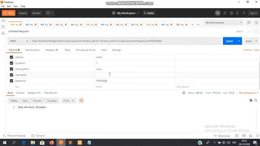Screen dimensions: 260x146
Task: Open Bootcamp from the status bar
Action: pyautogui.click(x=222, y=136)
